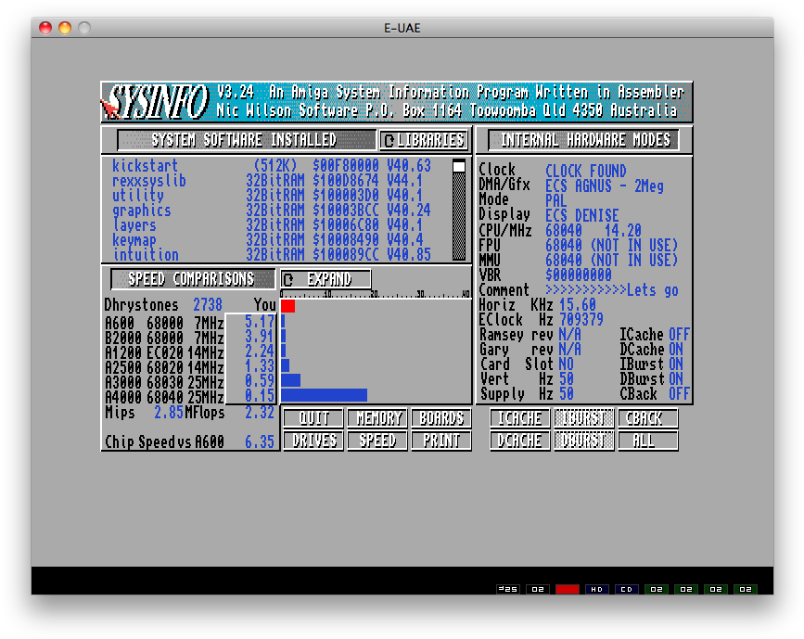Open the MEMORY information screen
Viewport: 804px width, 639px height.
coord(376,418)
